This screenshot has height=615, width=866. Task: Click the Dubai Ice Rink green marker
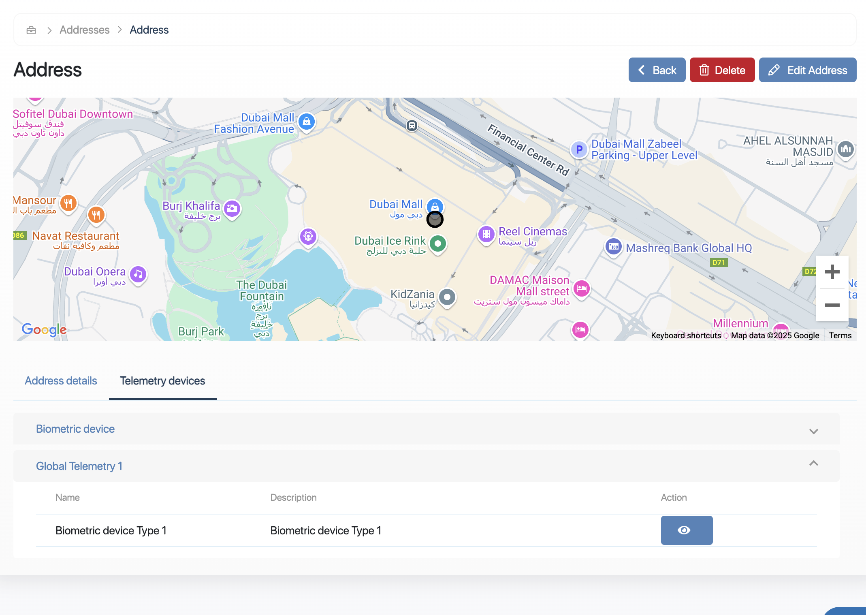(438, 244)
